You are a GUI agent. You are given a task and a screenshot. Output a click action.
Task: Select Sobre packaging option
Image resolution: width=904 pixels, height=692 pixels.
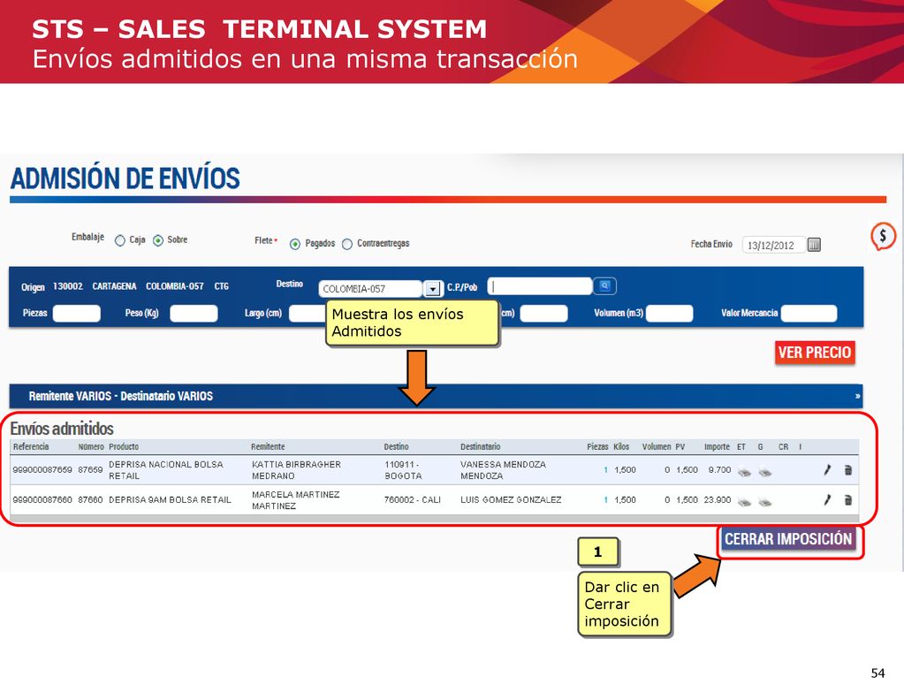click(158, 241)
